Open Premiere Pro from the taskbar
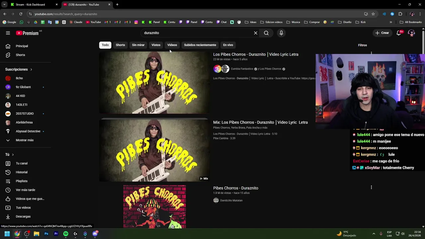 click(x=56, y=234)
